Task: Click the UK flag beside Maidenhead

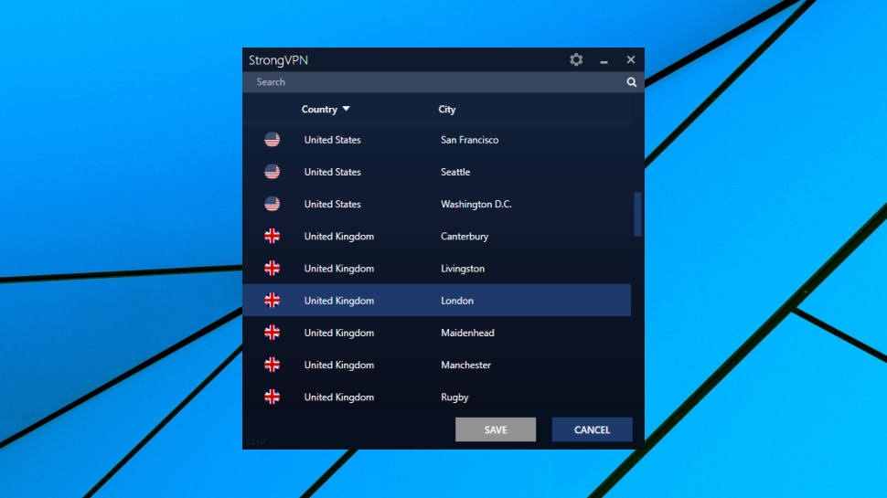Action: (x=273, y=333)
